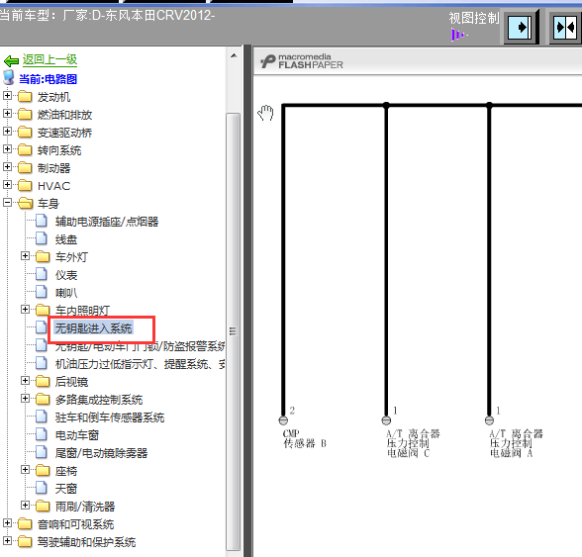Image resolution: width=582 pixels, height=557 pixels.
Task: Click the 电动车窗 document icon
Action: 42,434
